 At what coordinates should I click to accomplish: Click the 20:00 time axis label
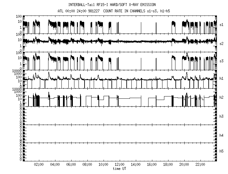tap(184, 165)
